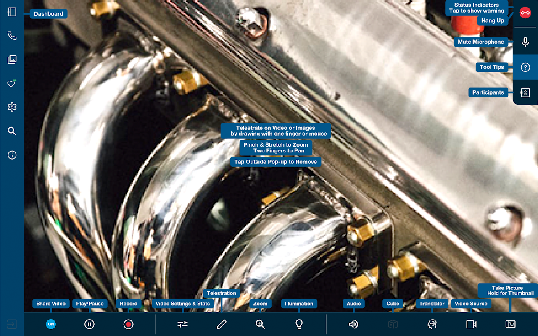Screen dimensions: 538x336
Task: Mute the microphone
Action: pyautogui.click(x=525, y=42)
